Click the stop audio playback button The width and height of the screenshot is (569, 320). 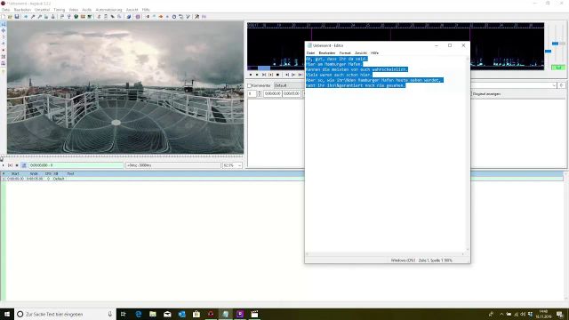[277, 75]
